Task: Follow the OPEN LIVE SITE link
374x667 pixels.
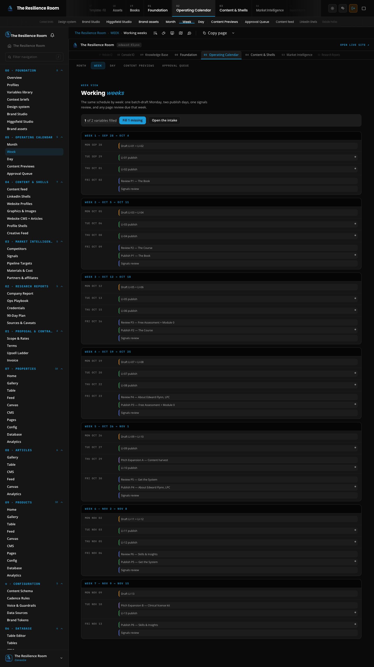Action: (x=355, y=45)
